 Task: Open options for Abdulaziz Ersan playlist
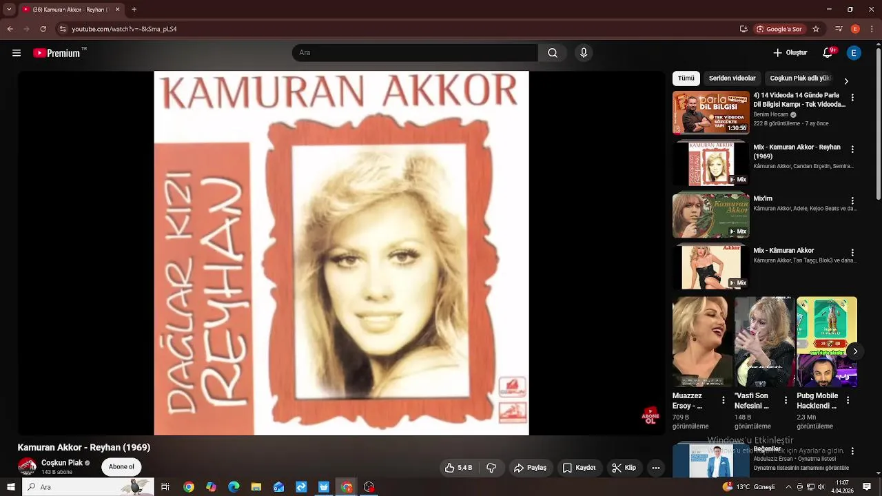pyautogui.click(x=852, y=451)
